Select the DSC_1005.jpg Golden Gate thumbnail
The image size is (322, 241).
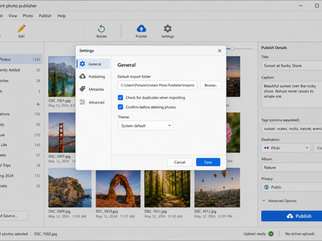point(62,133)
